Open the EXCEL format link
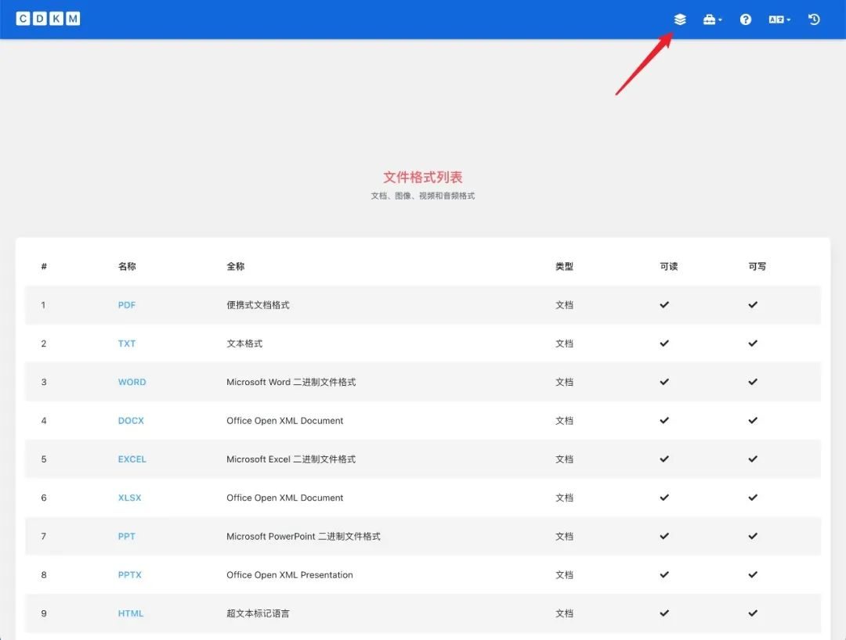This screenshot has width=846, height=640. (131, 459)
